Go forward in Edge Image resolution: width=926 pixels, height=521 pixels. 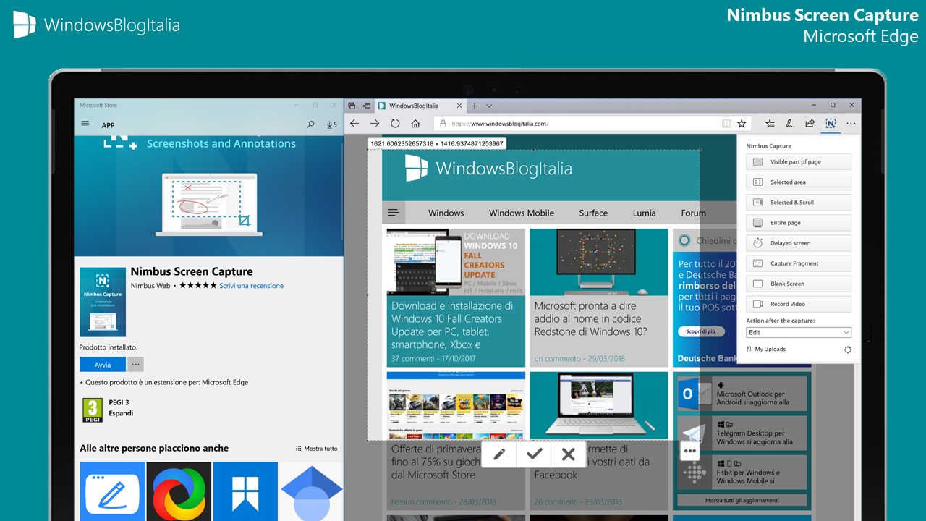pyautogui.click(x=375, y=124)
